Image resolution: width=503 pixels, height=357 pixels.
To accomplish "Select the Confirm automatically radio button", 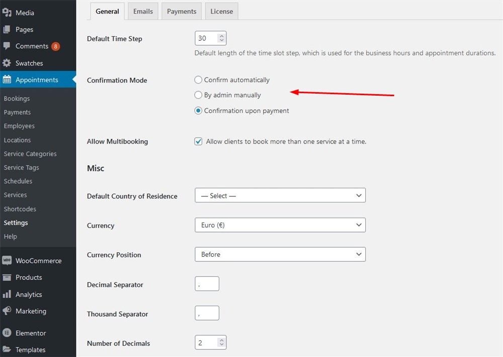I will (198, 80).
